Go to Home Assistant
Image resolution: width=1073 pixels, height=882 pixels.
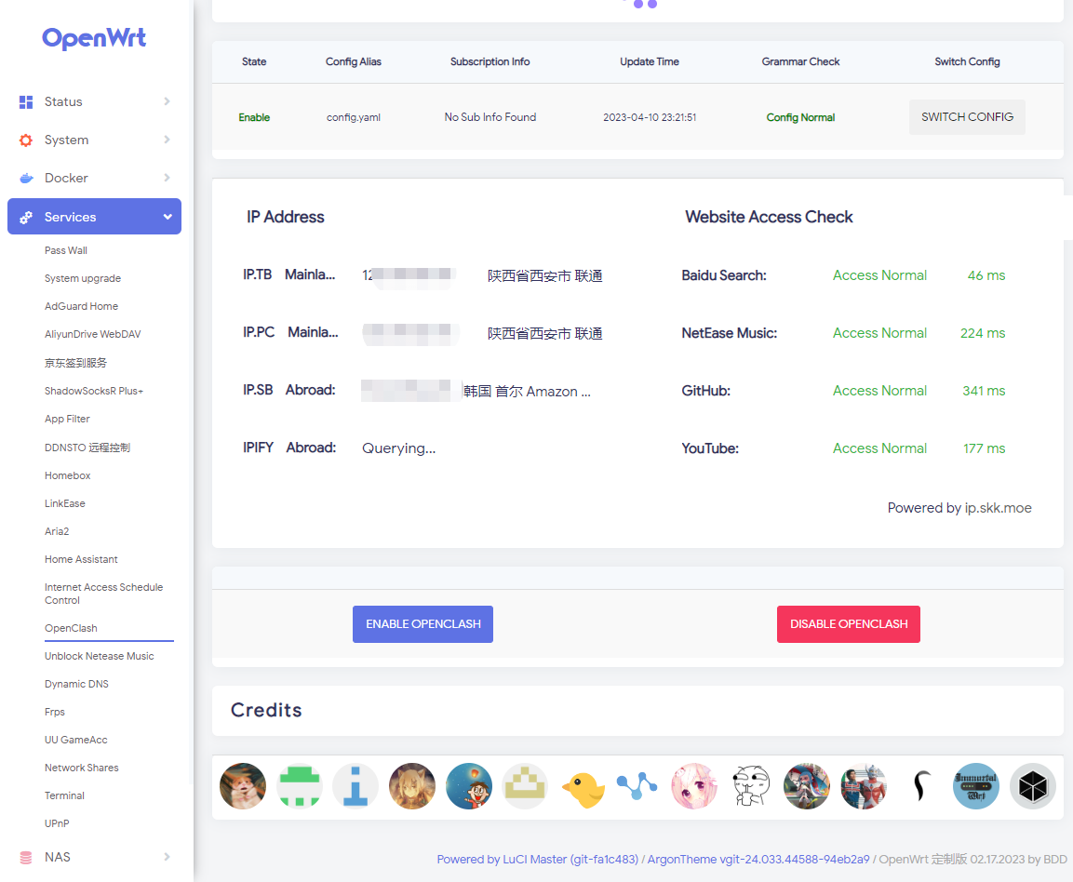pos(82,560)
